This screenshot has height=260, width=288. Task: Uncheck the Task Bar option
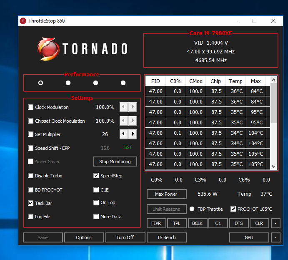click(x=31, y=203)
